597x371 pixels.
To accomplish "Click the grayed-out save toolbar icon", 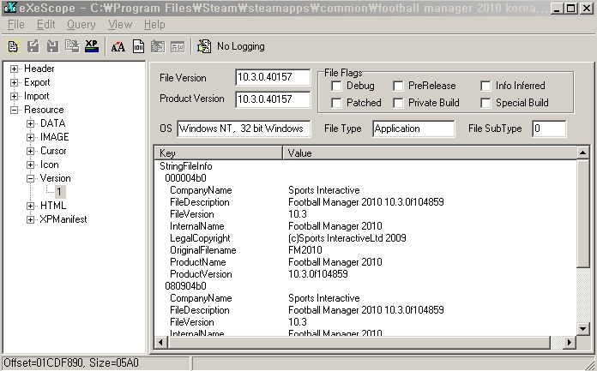I will pyautogui.click(x=33, y=46).
